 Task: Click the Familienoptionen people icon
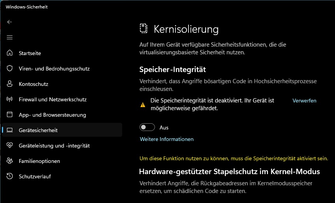[10, 161]
